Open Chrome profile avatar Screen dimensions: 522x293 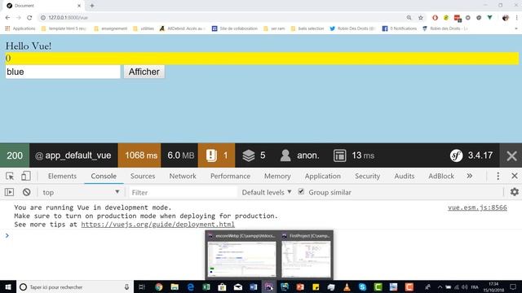point(506,18)
